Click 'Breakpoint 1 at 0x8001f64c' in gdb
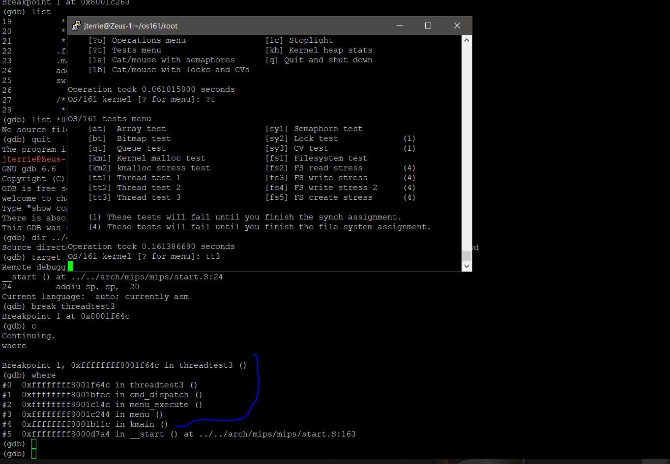The height and width of the screenshot is (464, 670). pos(66,316)
